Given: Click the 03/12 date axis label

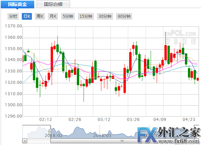Looking at the screenshot, I should (104, 120).
